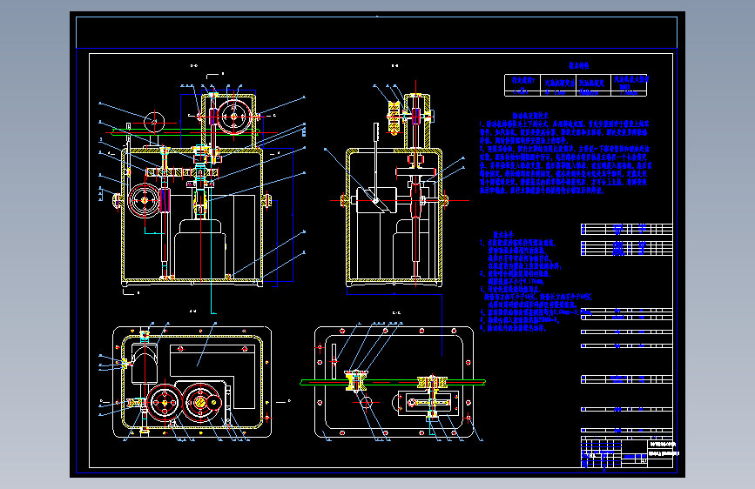Click the large red pulley wheel atop the front view

(234, 117)
